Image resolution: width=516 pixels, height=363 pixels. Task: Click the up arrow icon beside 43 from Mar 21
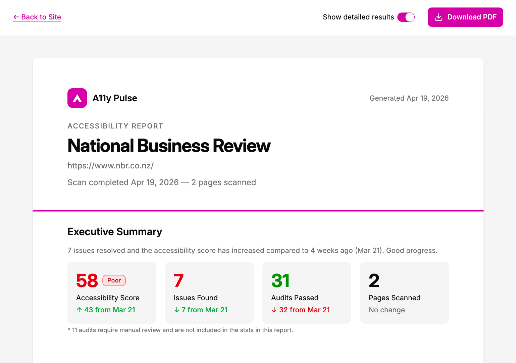pos(79,310)
